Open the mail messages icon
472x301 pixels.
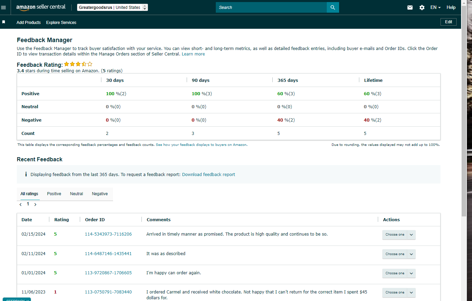click(x=410, y=7)
